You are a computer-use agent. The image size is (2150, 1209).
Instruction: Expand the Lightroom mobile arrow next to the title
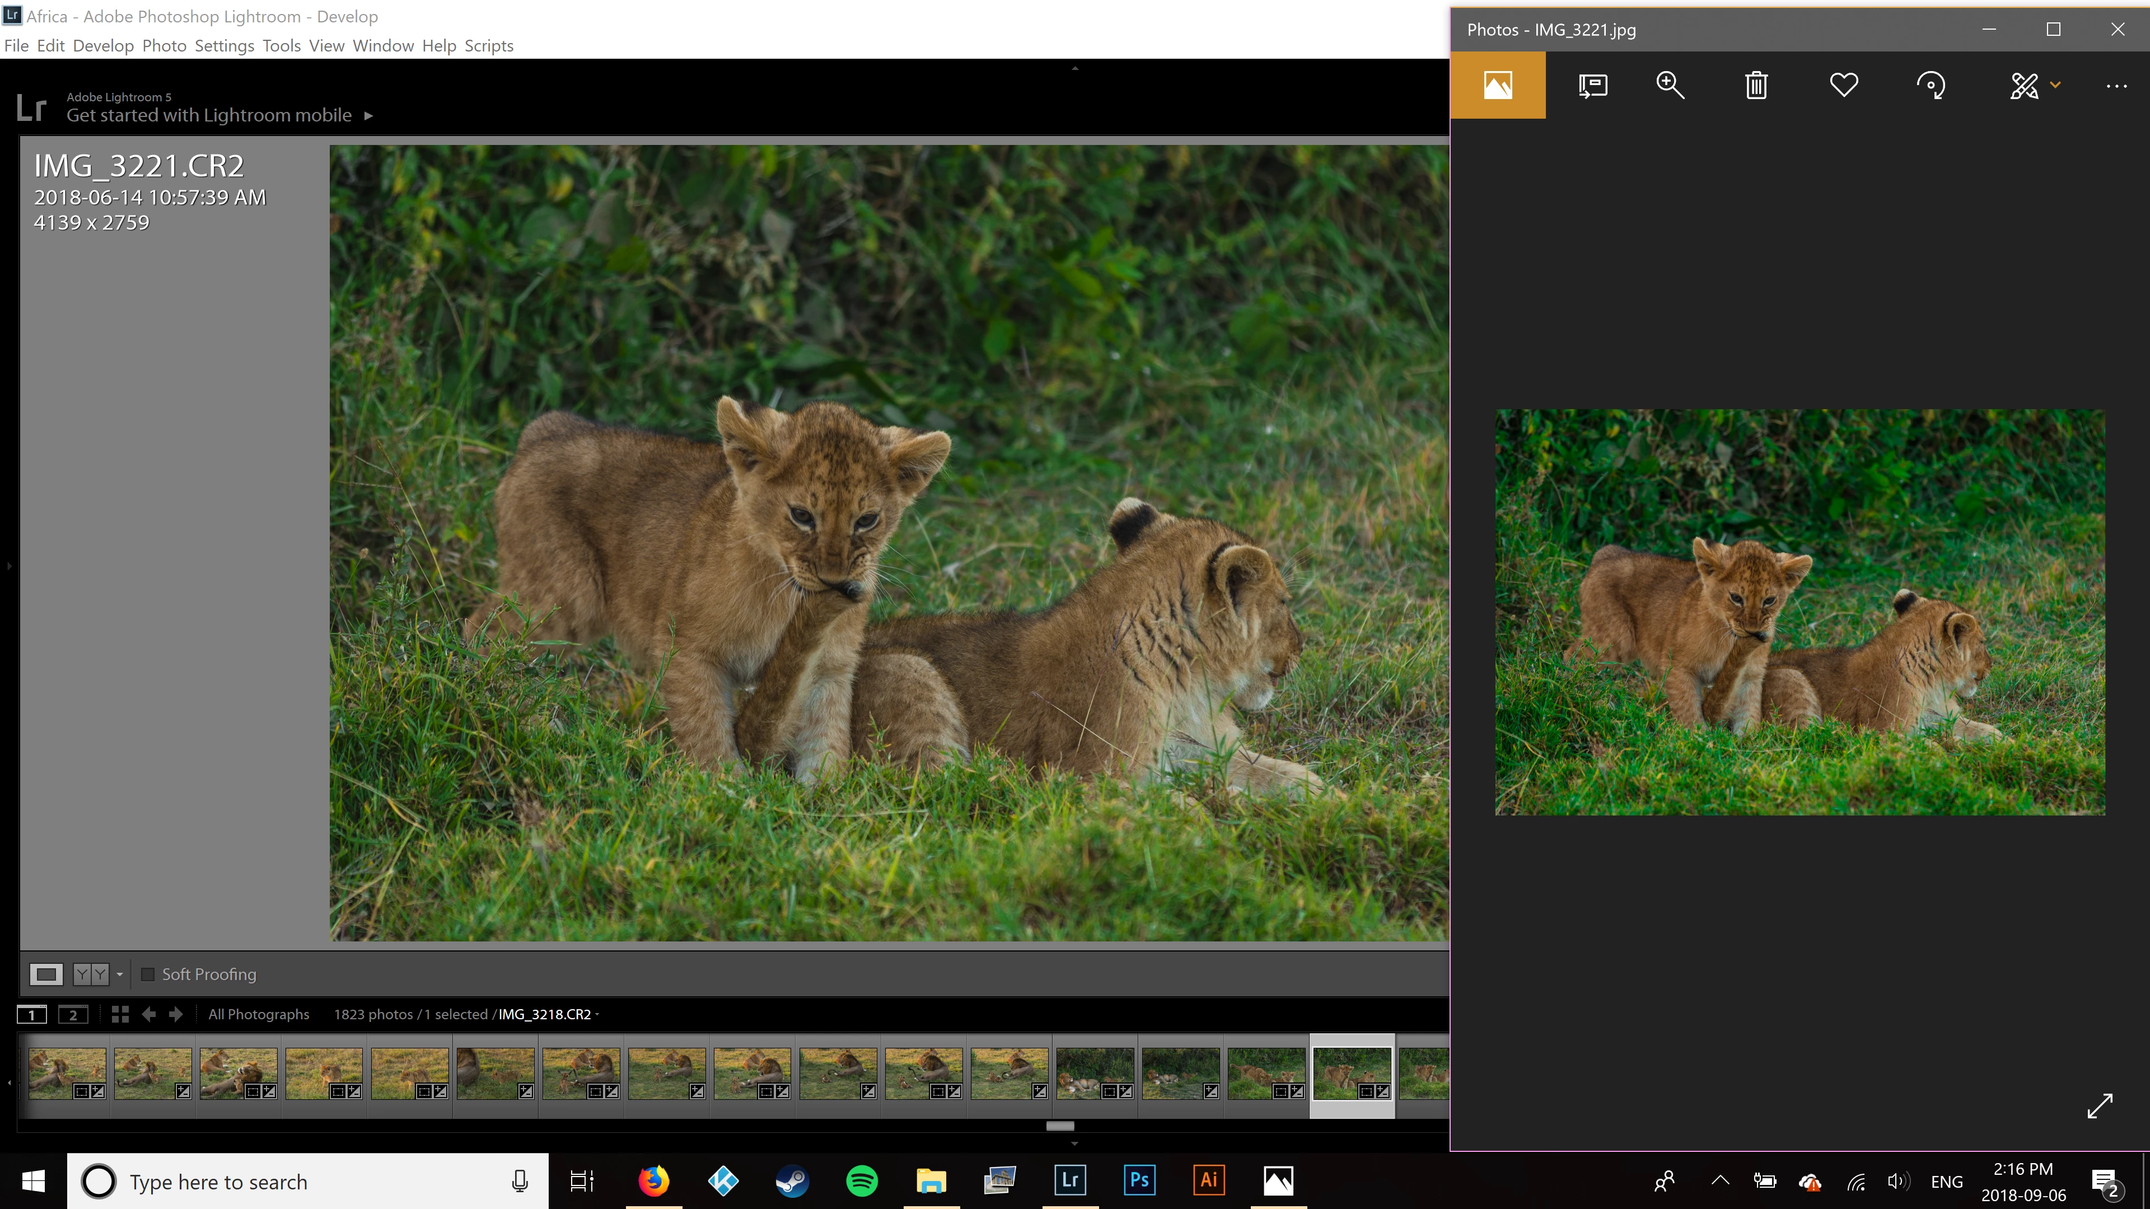click(368, 116)
